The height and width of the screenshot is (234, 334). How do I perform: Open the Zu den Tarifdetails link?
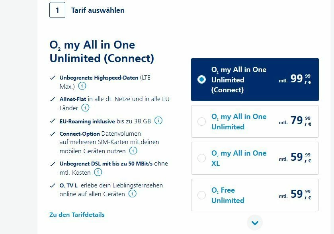(77, 214)
